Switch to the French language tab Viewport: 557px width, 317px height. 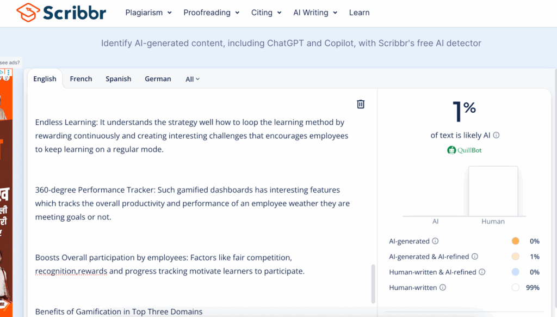coord(81,79)
